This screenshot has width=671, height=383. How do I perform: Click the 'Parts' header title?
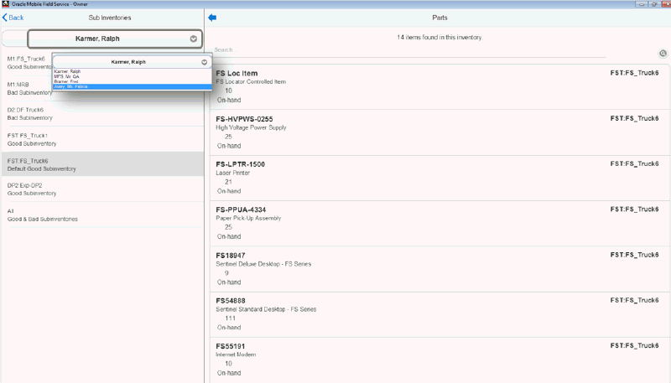[x=440, y=18]
